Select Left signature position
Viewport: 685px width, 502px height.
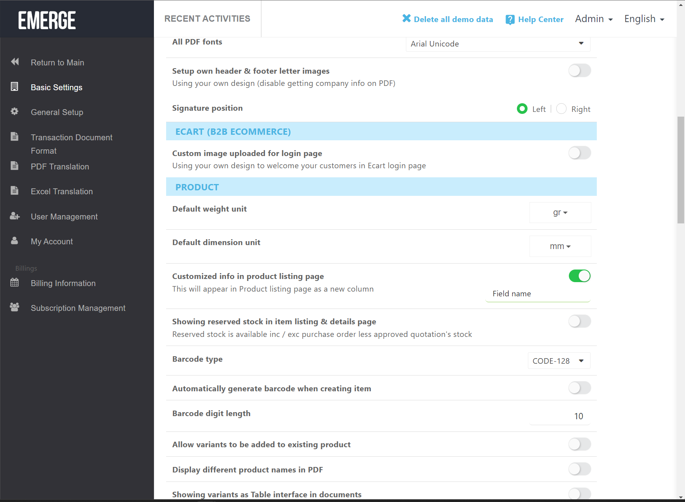coord(522,109)
